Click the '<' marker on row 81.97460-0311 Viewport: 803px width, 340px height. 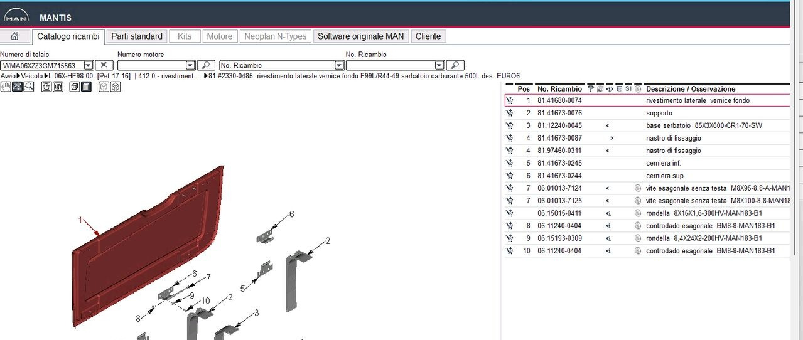point(607,151)
